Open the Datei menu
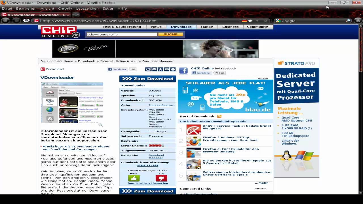Viewport: 363px width, 204px height. click(7, 8)
